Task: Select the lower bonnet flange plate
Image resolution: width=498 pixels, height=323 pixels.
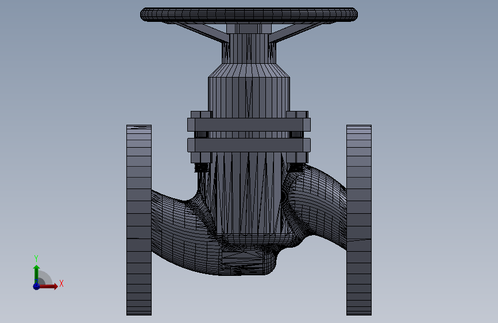Action: [x=249, y=145]
